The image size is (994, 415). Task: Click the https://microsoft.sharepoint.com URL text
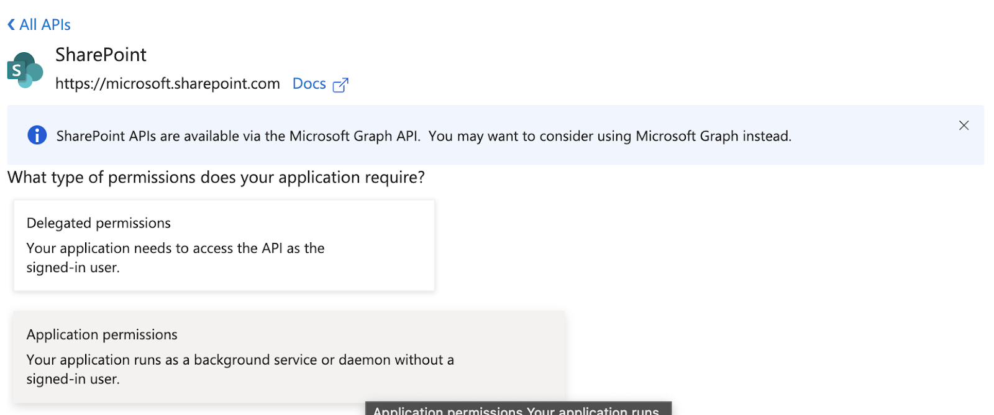tap(167, 84)
